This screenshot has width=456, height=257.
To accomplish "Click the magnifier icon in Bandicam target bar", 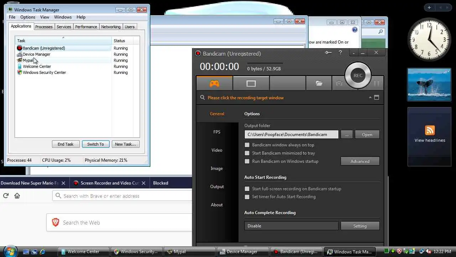I will tap(202, 97).
